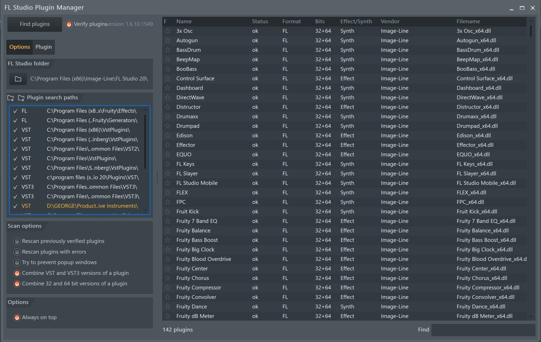Click the add plugin search path icon

11,98
